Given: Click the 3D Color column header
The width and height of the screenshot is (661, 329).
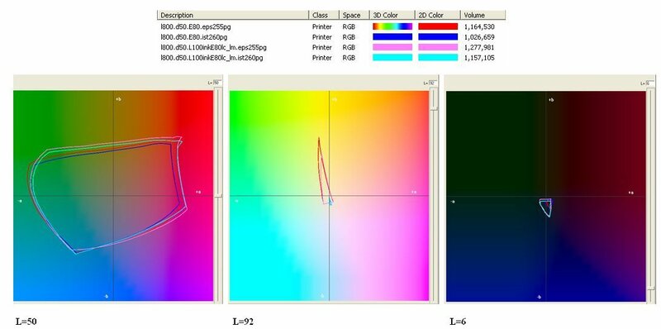Looking at the screenshot, I should [x=392, y=15].
